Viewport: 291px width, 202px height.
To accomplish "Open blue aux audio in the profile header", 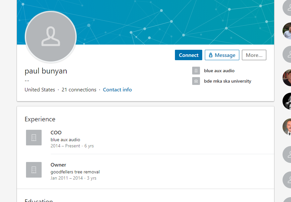I will (219, 71).
